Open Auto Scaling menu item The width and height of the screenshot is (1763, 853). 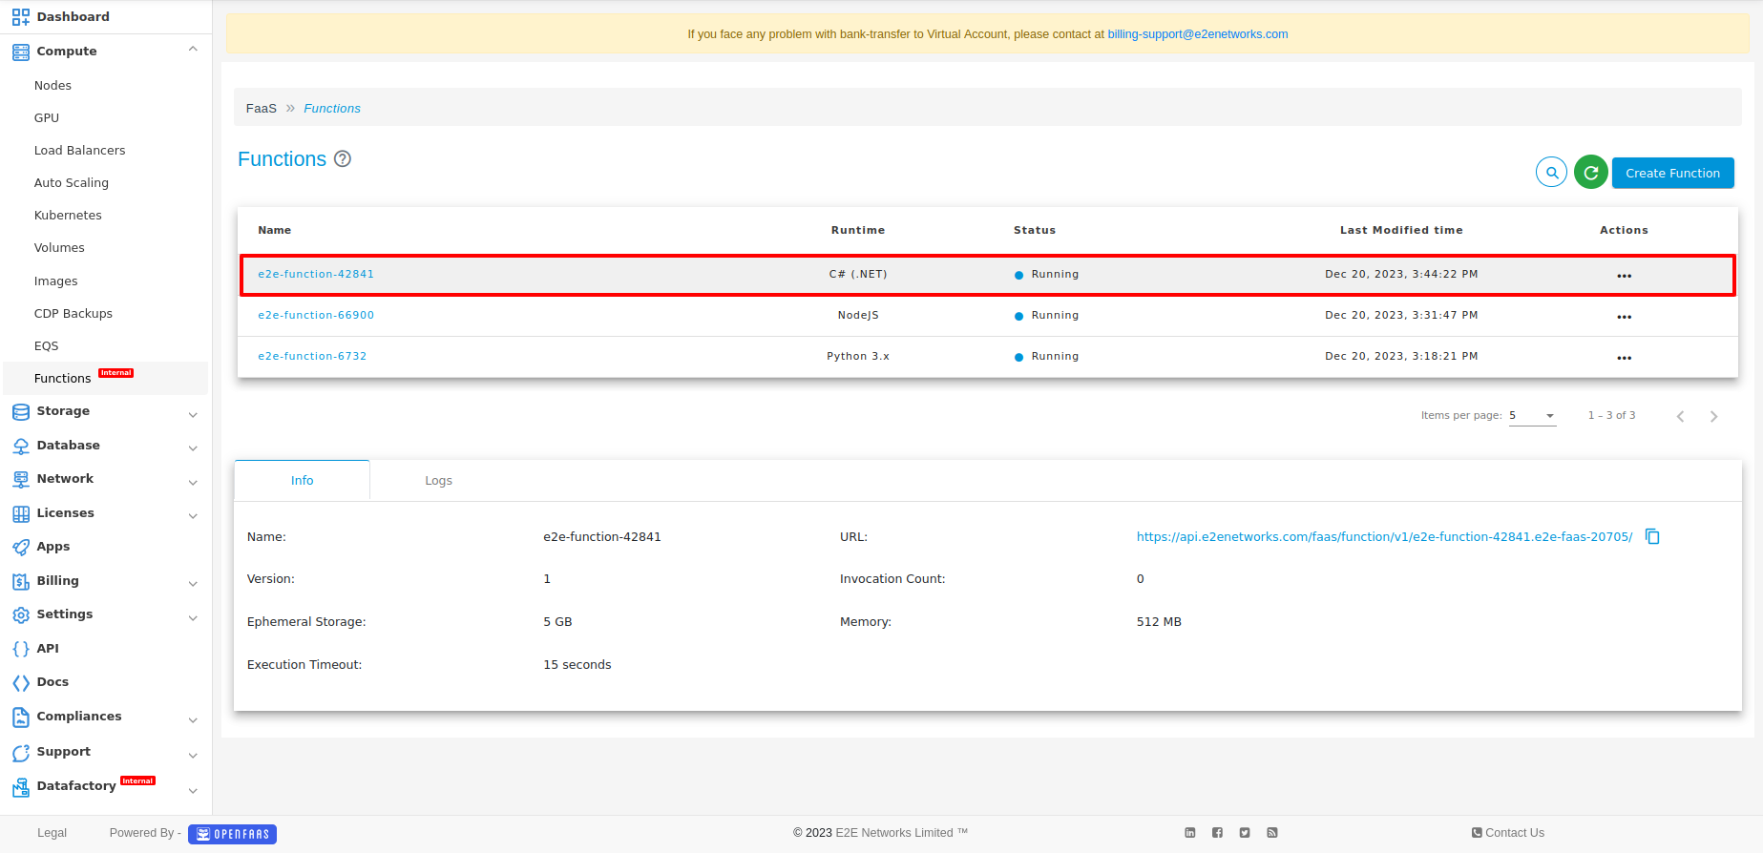pos(72,183)
